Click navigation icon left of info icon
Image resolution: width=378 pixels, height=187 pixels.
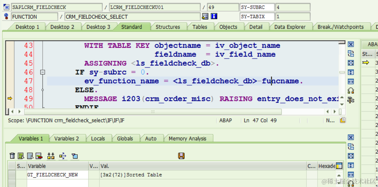tap(205, 16)
